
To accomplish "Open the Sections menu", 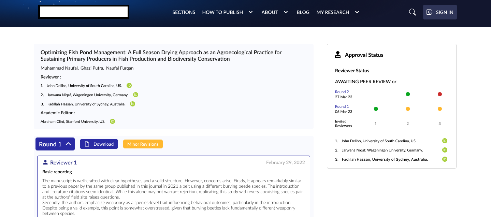I will [x=184, y=12].
